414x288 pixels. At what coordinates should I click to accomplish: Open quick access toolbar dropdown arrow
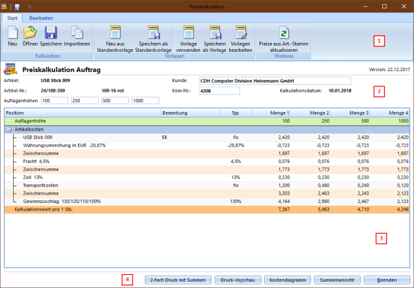coord(30,7)
